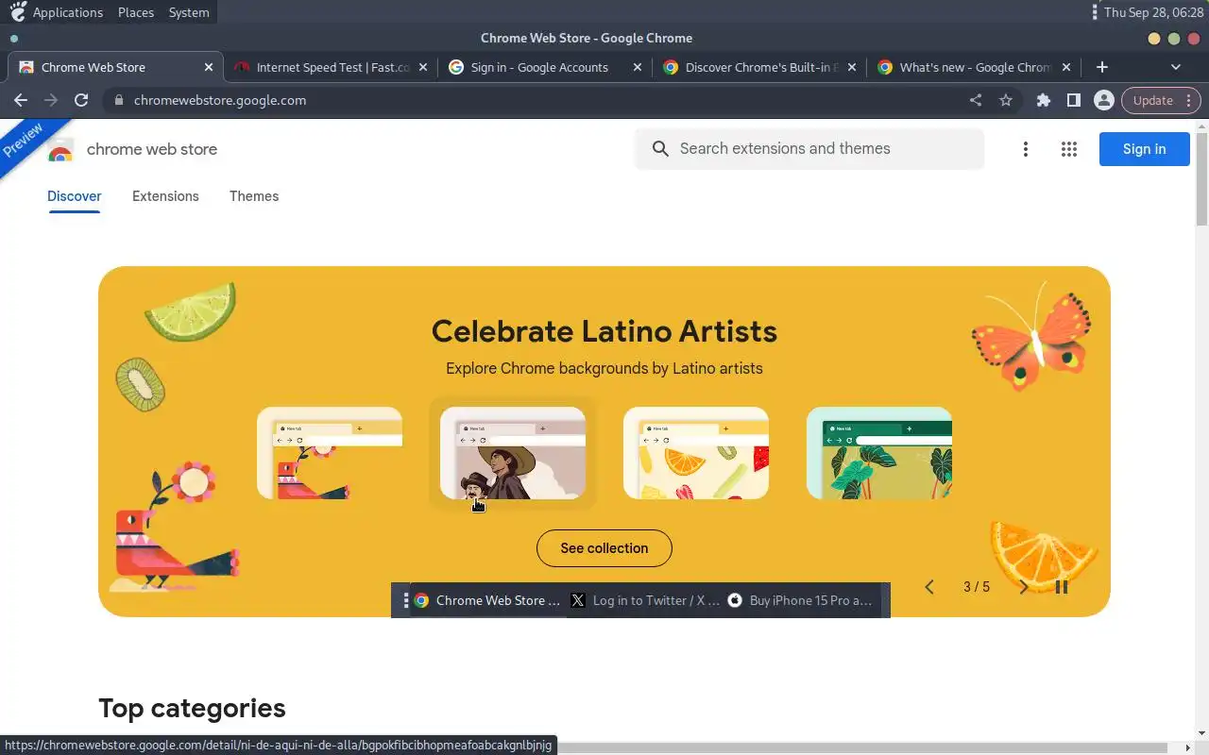Click the clock showing Thu Sep 28
The height and width of the screenshot is (755, 1209).
tap(1153, 12)
